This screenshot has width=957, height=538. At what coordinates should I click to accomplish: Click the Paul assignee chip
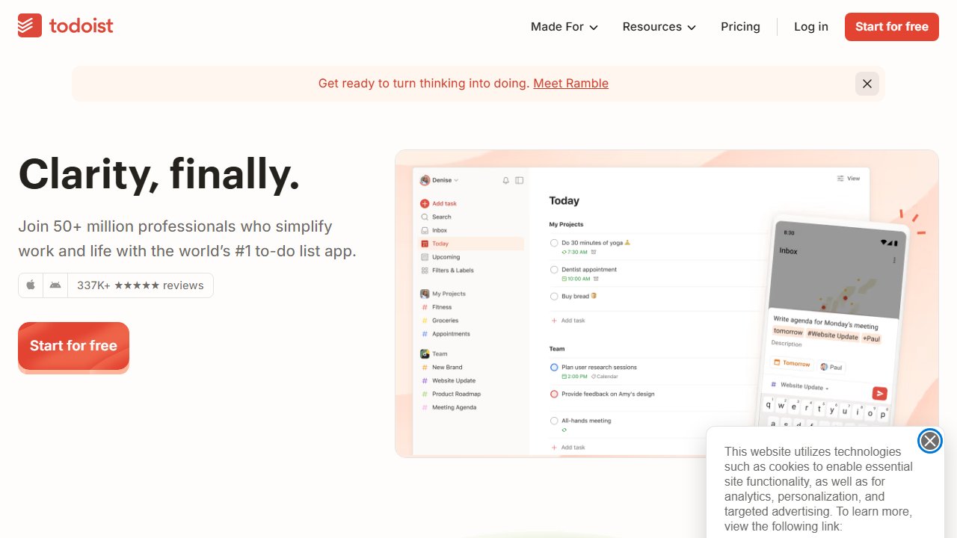pos(831,367)
